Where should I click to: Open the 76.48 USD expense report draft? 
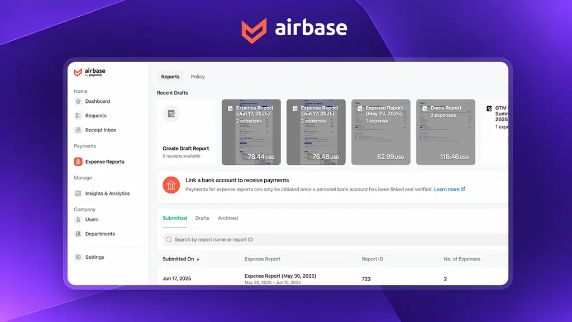tap(316, 132)
